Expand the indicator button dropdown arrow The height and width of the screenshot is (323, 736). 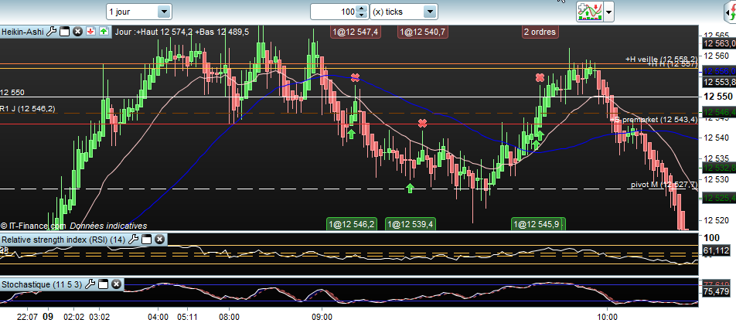click(608, 12)
